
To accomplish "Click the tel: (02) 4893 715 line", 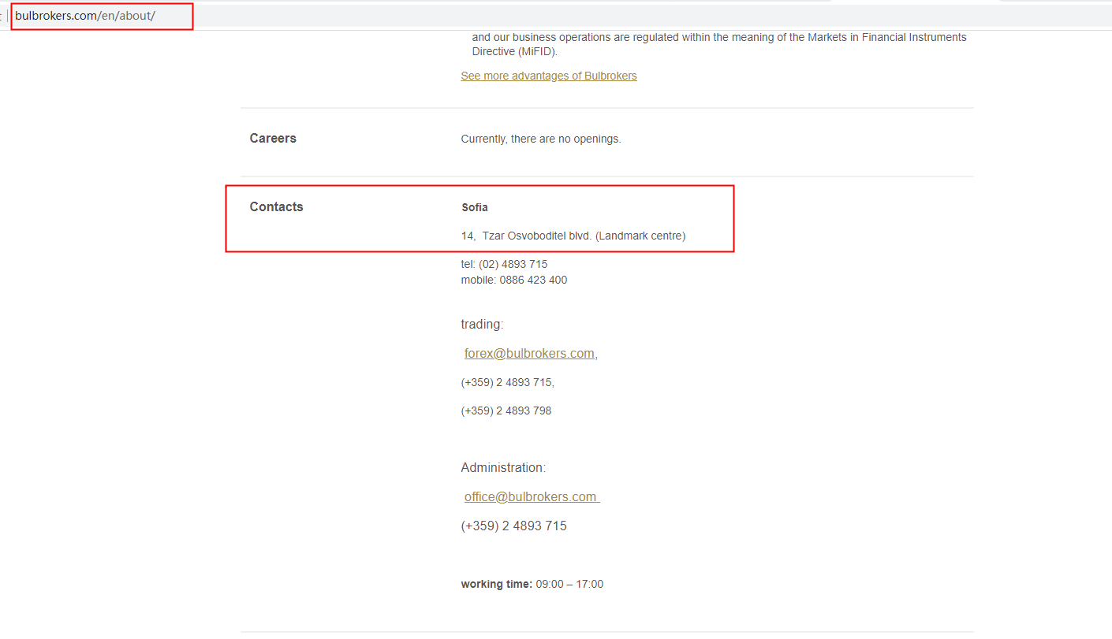I will (504, 265).
